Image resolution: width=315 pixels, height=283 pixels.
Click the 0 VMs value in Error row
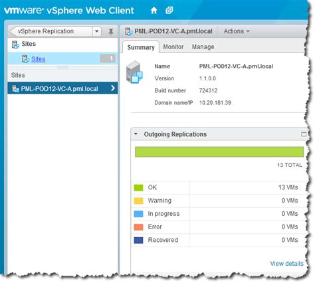(x=290, y=227)
